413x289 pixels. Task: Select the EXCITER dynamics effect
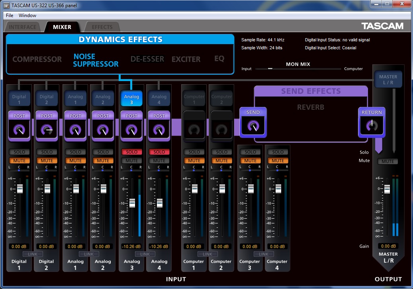(x=186, y=59)
